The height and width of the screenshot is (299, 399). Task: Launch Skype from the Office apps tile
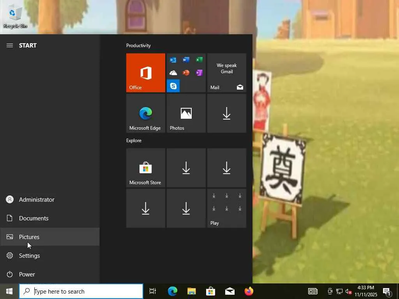click(173, 86)
